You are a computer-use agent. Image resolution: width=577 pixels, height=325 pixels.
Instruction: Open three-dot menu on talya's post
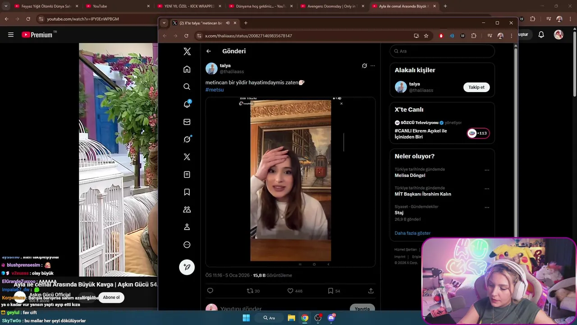[373, 66]
